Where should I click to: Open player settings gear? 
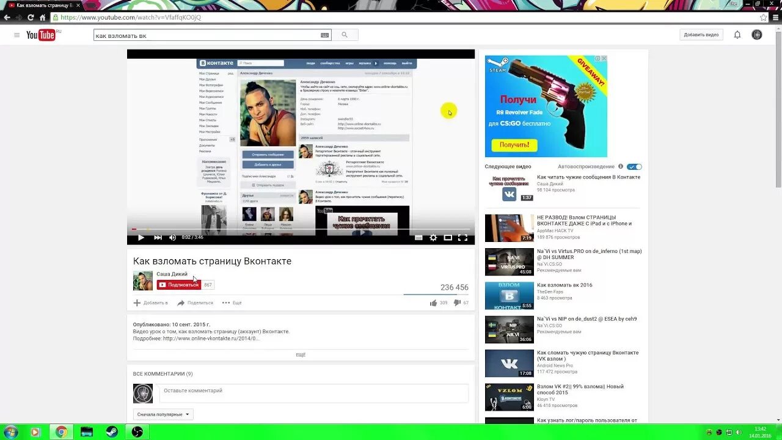point(433,237)
